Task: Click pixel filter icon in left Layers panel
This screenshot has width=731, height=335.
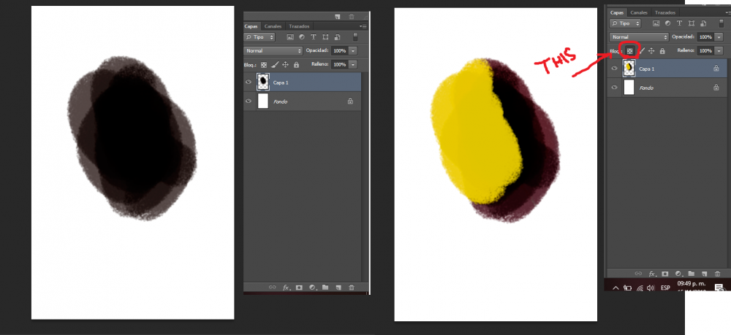Action: (290, 36)
